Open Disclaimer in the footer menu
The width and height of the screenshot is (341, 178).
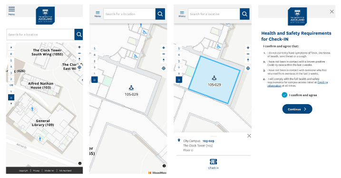[49, 170]
